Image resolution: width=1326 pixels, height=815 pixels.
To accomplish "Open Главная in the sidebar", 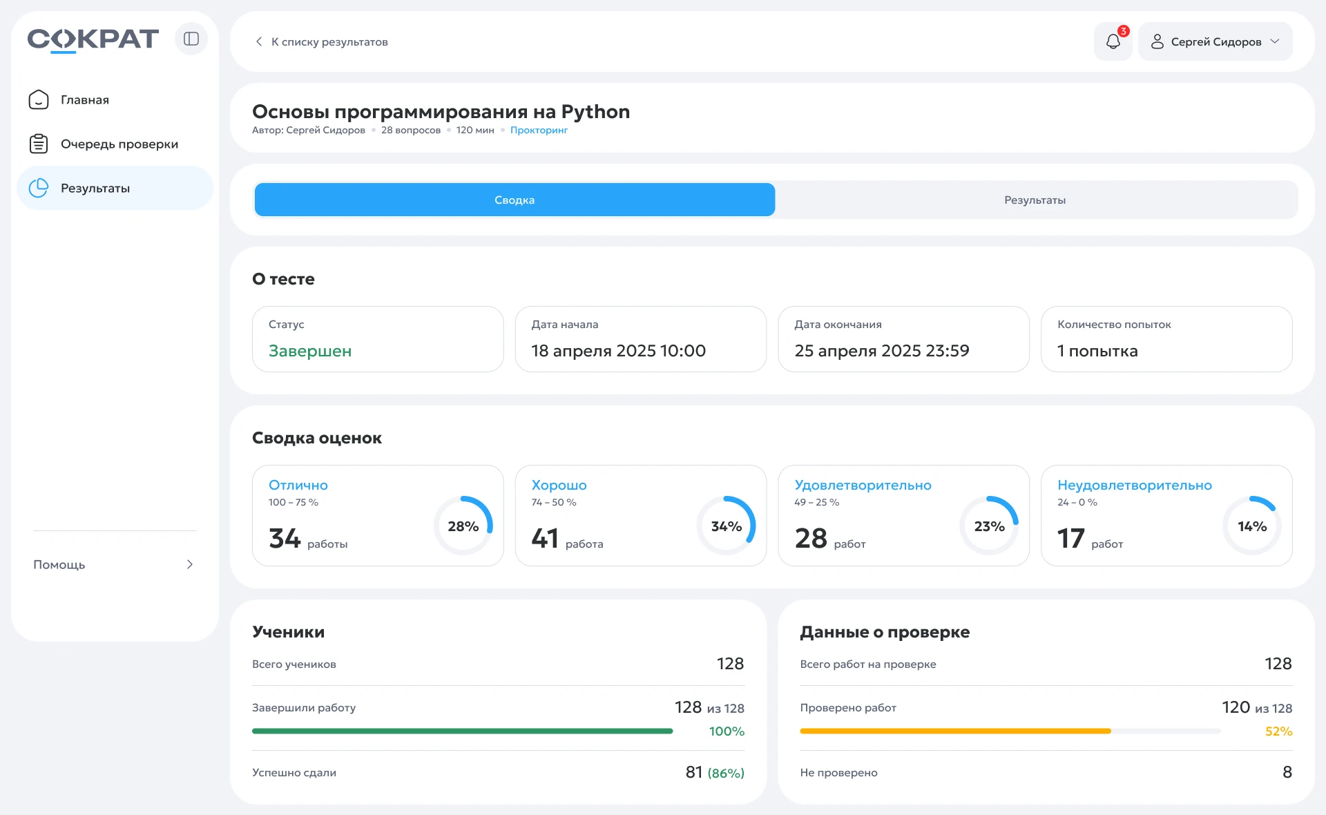I will (115, 99).
